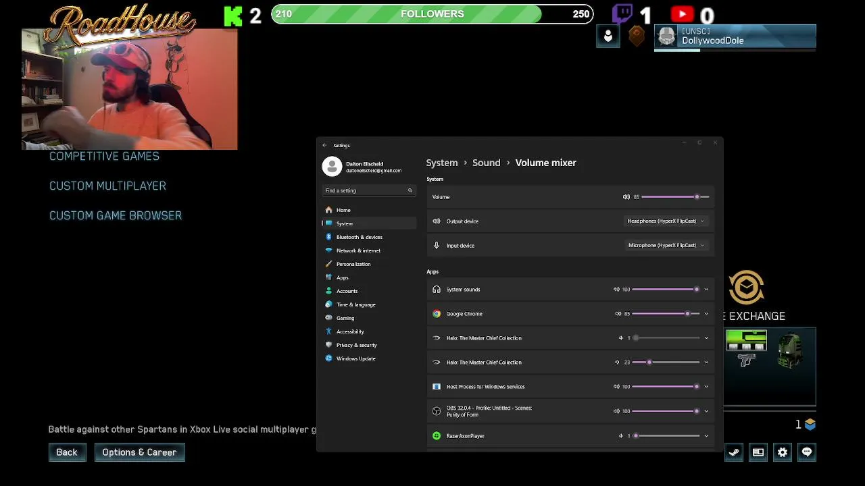This screenshot has height=486, width=865.
Task: Adjust Host Process for Windows Services slider
Action: pos(666,387)
